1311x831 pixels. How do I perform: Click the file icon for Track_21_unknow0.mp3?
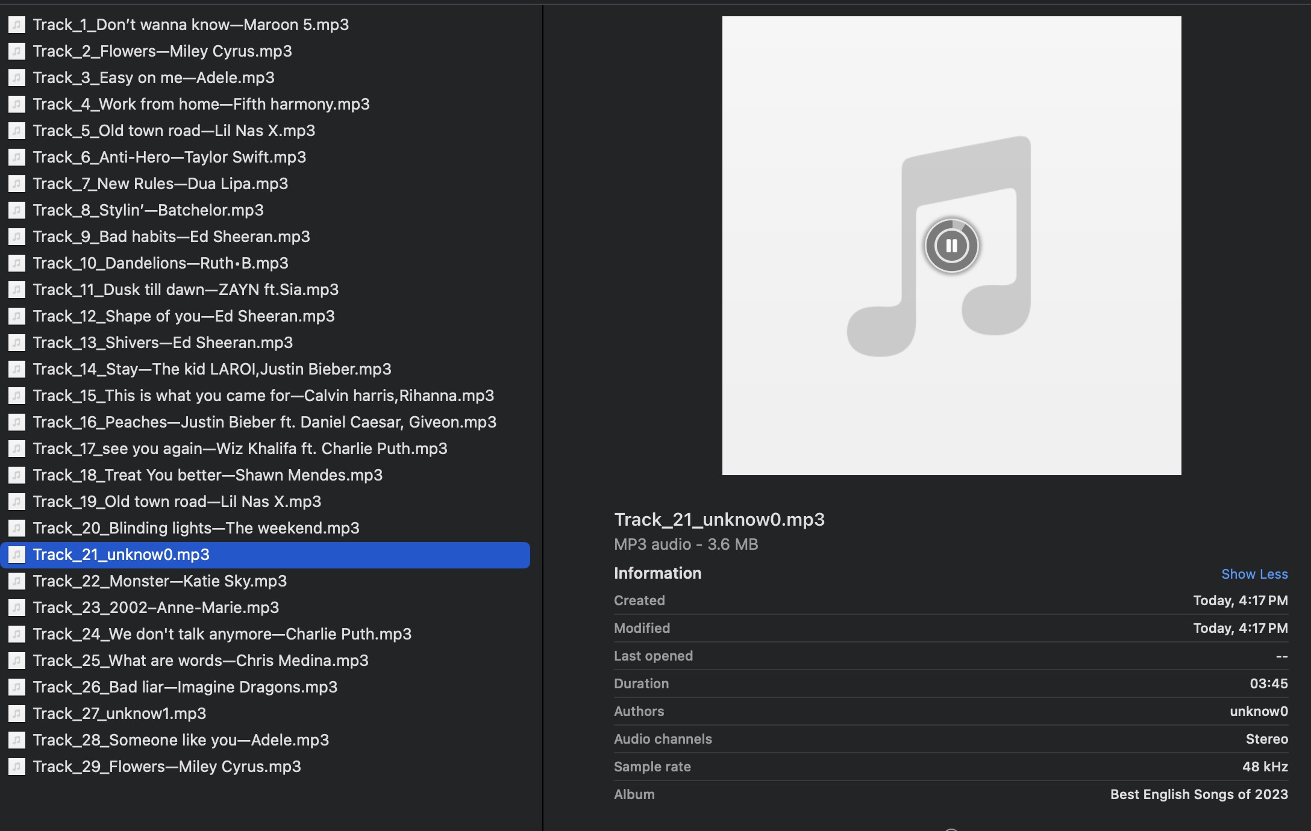[17, 555]
